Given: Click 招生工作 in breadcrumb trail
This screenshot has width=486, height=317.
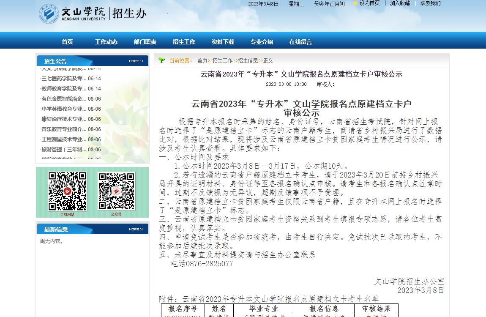Looking at the screenshot, I should [x=222, y=60].
